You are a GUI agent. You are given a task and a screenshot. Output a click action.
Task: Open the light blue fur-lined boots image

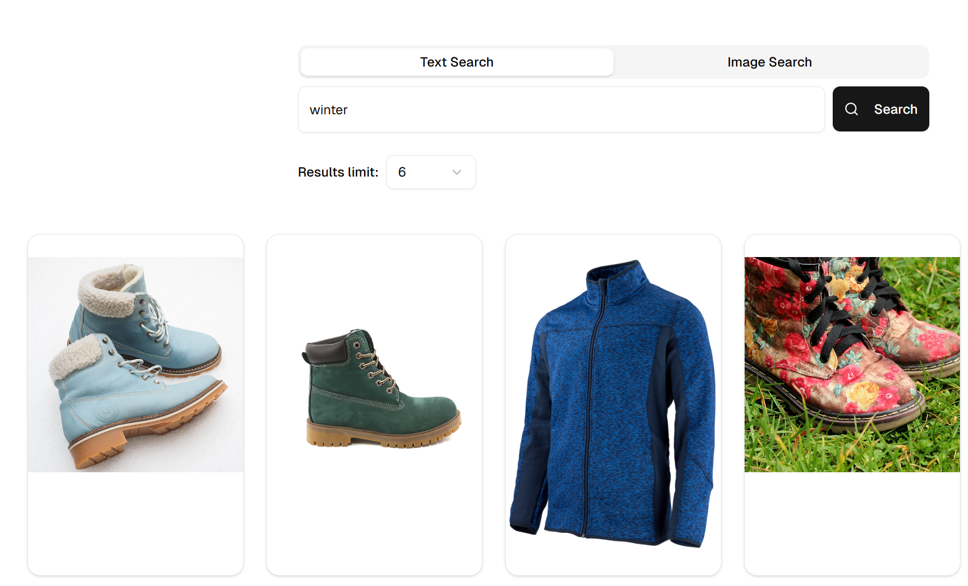click(136, 364)
